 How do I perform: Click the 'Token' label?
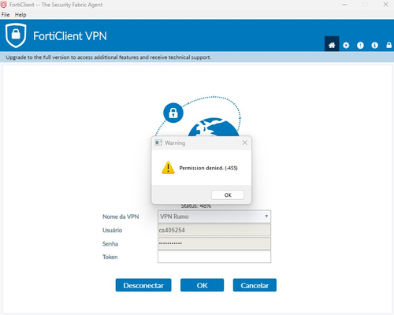(110, 257)
